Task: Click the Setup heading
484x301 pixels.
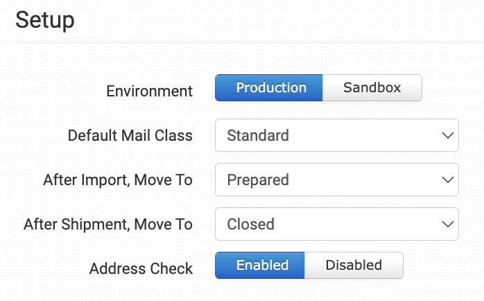Action: coord(45,19)
